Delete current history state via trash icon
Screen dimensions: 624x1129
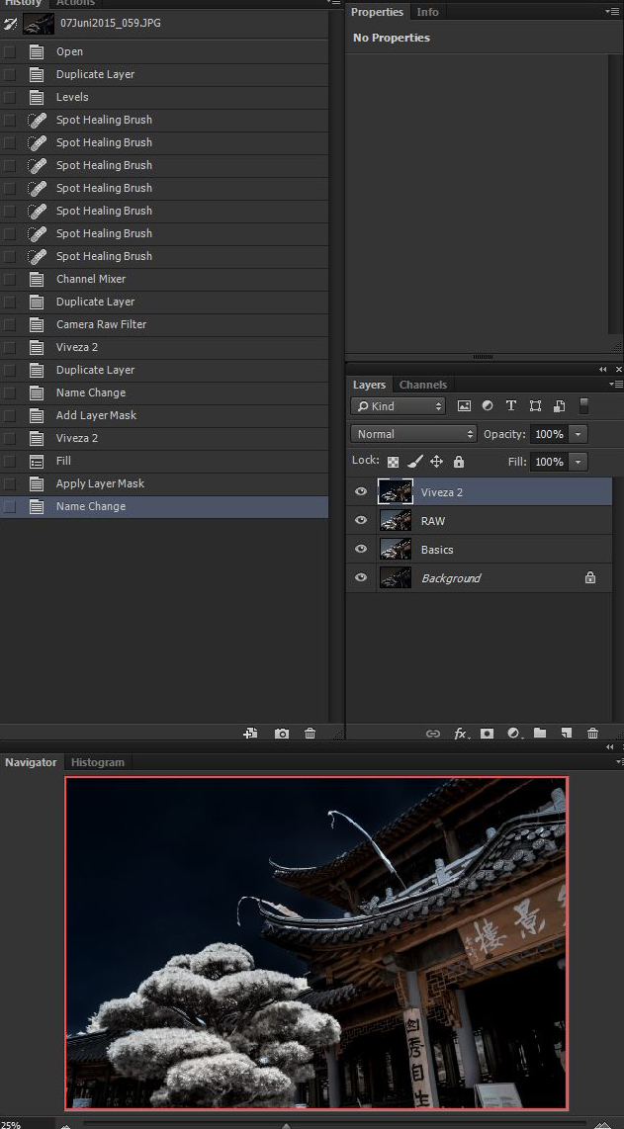[x=311, y=734]
